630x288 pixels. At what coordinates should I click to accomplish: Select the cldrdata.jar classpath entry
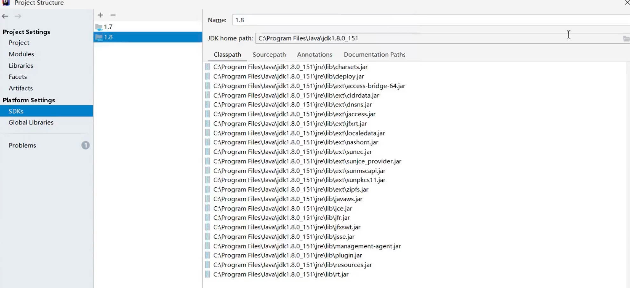click(296, 95)
